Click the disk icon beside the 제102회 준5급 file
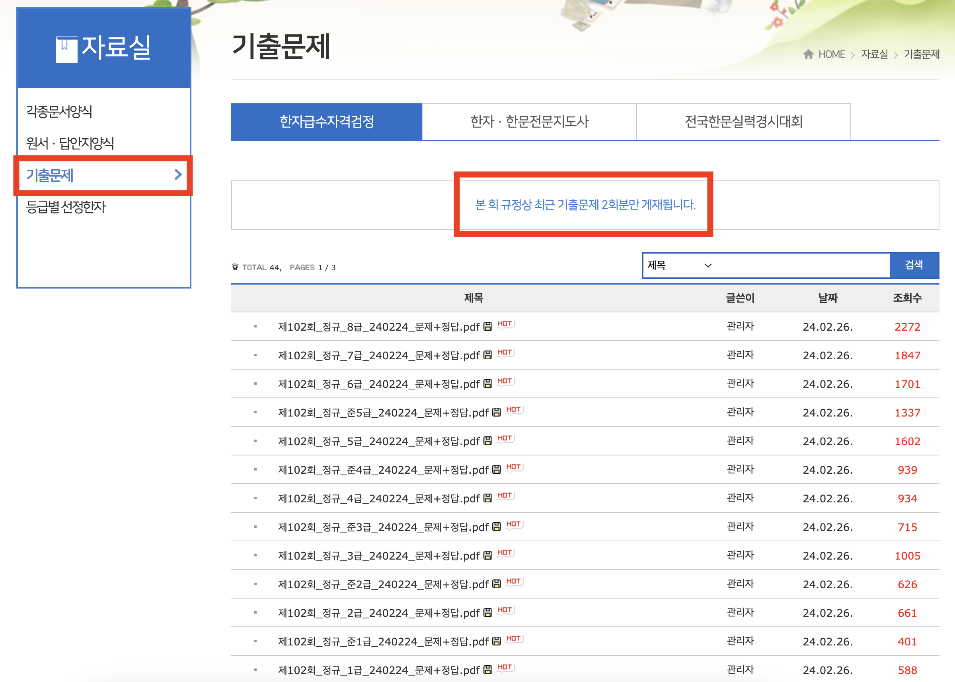Screen dimensions: 955x682 [x=497, y=413]
